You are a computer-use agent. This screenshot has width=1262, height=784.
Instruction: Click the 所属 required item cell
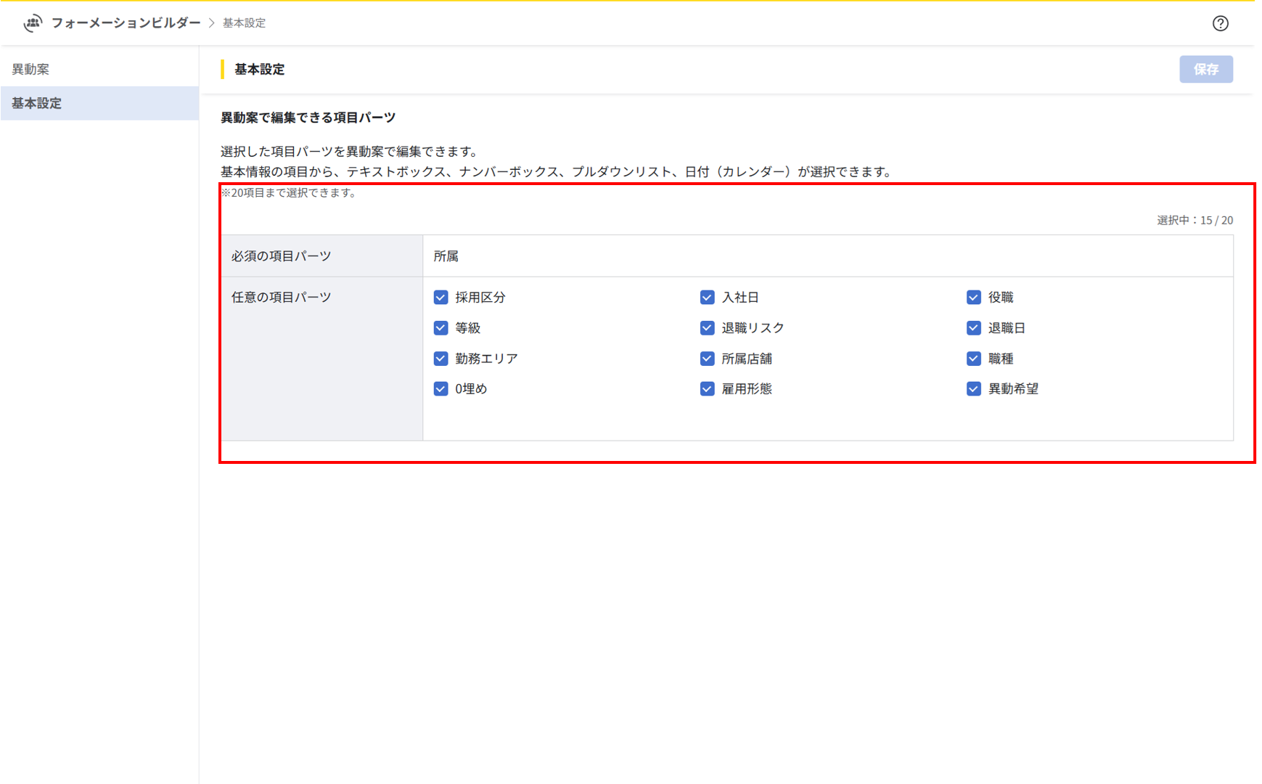pos(446,256)
